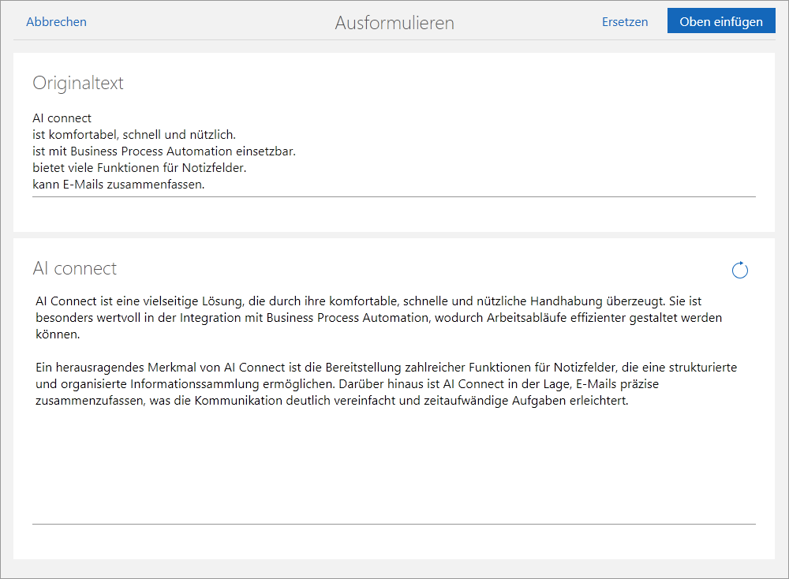Click the original line ending with 'Automation einsetzbar.'
The width and height of the screenshot is (789, 579).
click(x=164, y=151)
